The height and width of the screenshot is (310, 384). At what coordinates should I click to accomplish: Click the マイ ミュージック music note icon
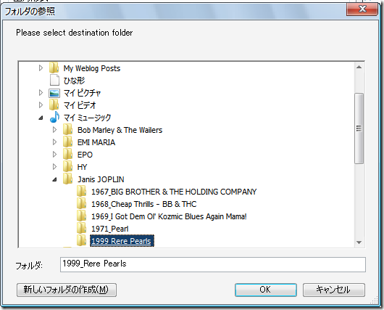[54, 117]
